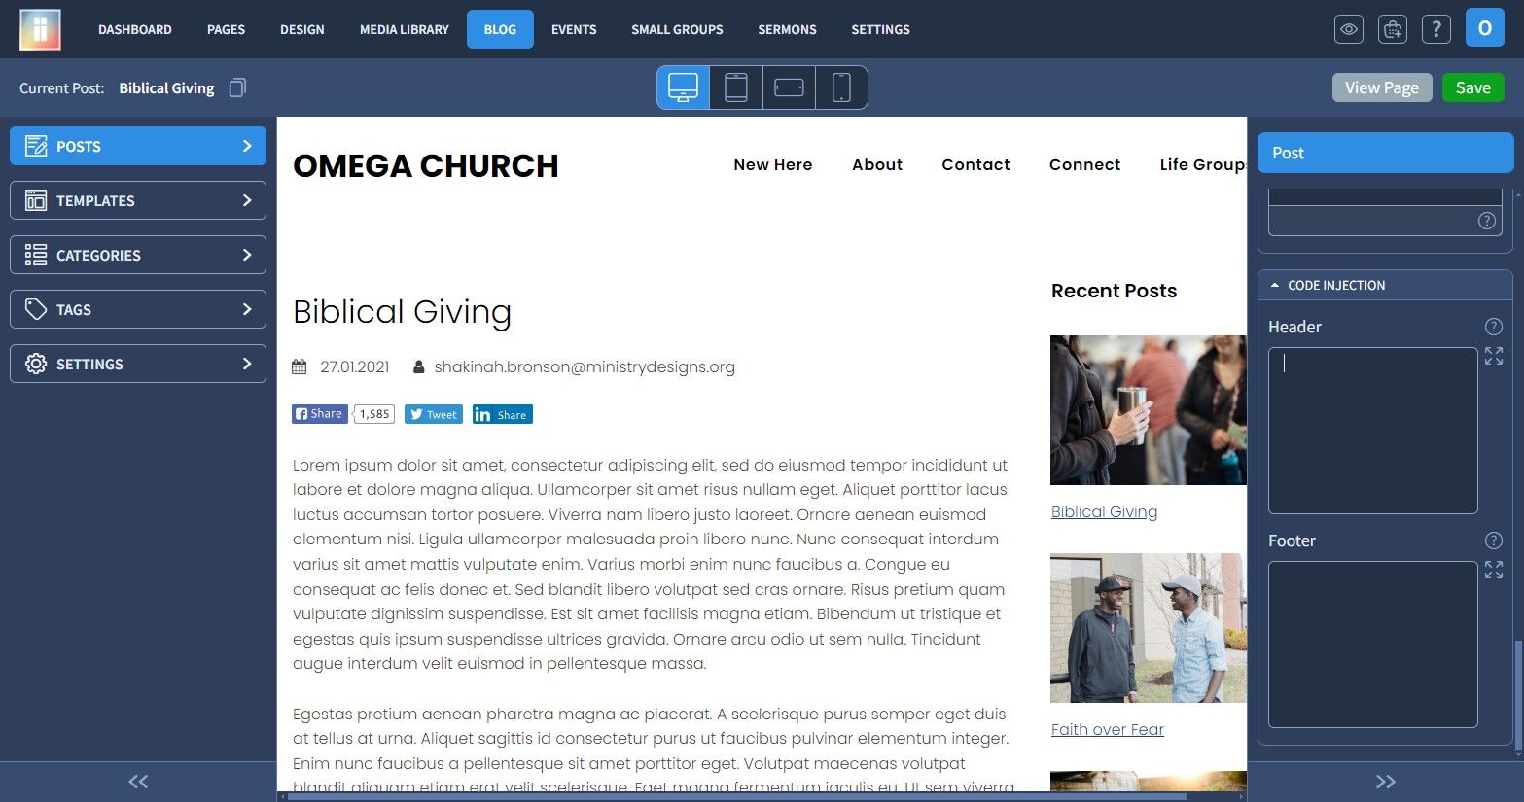This screenshot has height=802, width=1524.
Task: Focus the Footer code input field
Action: point(1372,644)
